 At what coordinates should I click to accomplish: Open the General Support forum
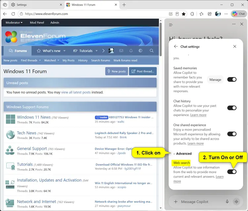(x=32, y=149)
